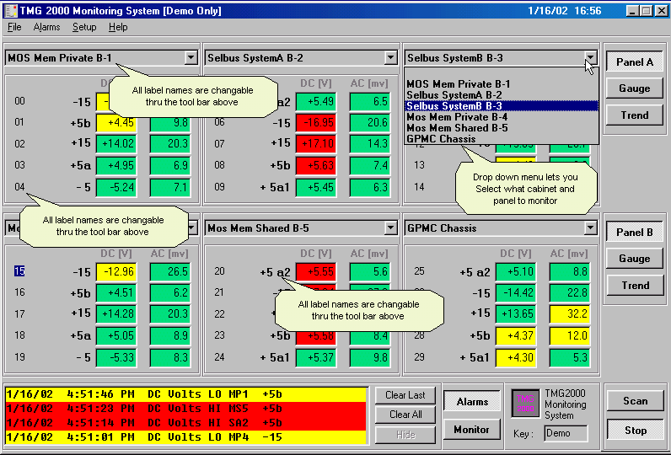Open the File menu
Image resolution: width=671 pixels, height=455 pixels.
(x=14, y=27)
